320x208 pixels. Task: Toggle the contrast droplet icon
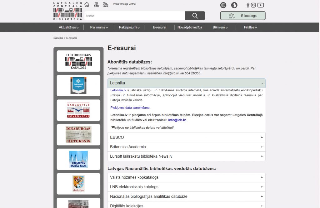[234, 5]
